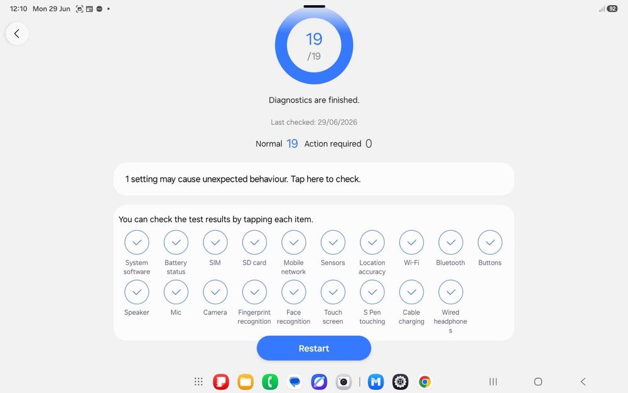This screenshot has height=393, width=628.
Task: Open the Camera diagnostic item
Action: point(215,292)
